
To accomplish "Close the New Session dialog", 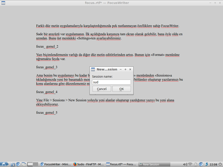I will point(130,69).
